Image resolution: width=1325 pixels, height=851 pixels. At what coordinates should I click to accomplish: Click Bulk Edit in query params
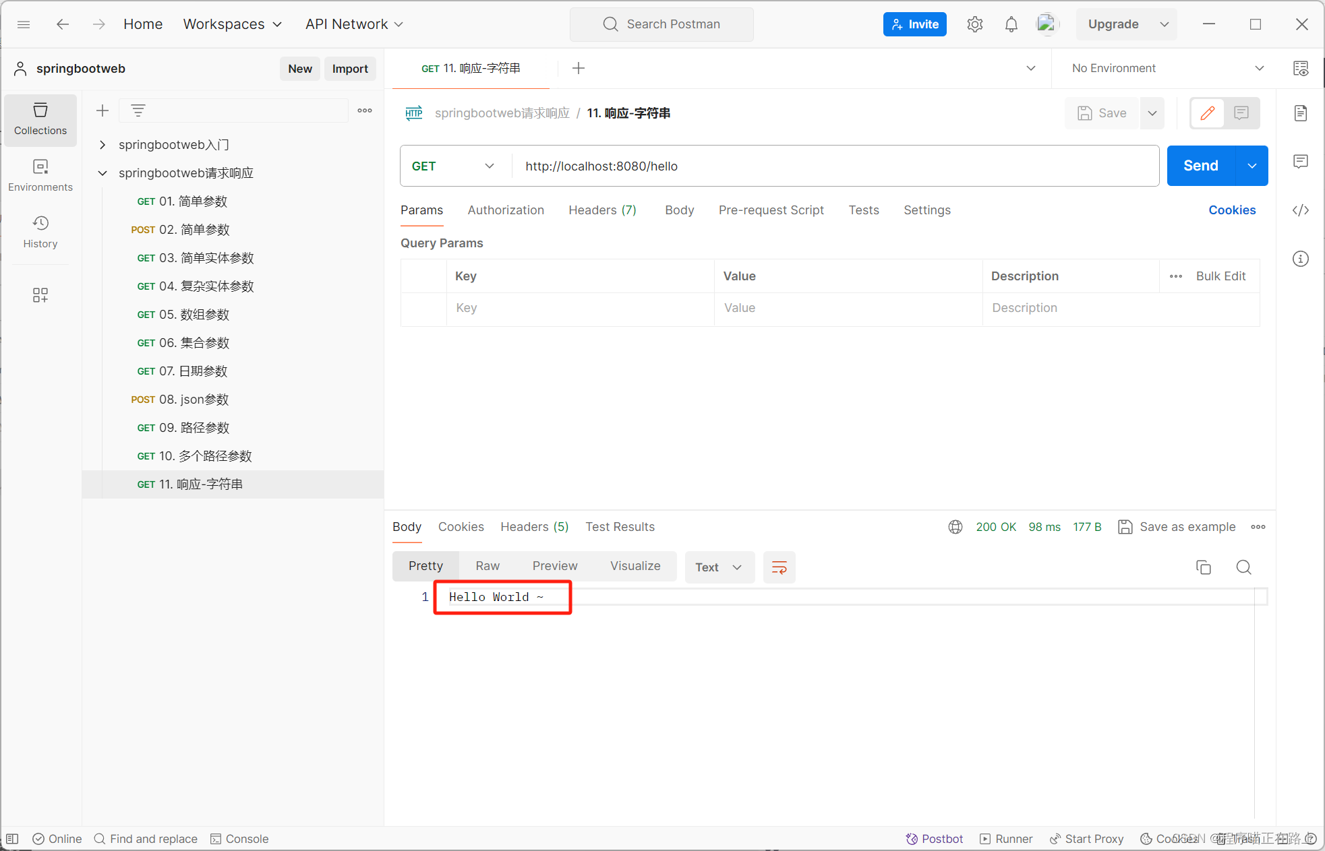1220,276
